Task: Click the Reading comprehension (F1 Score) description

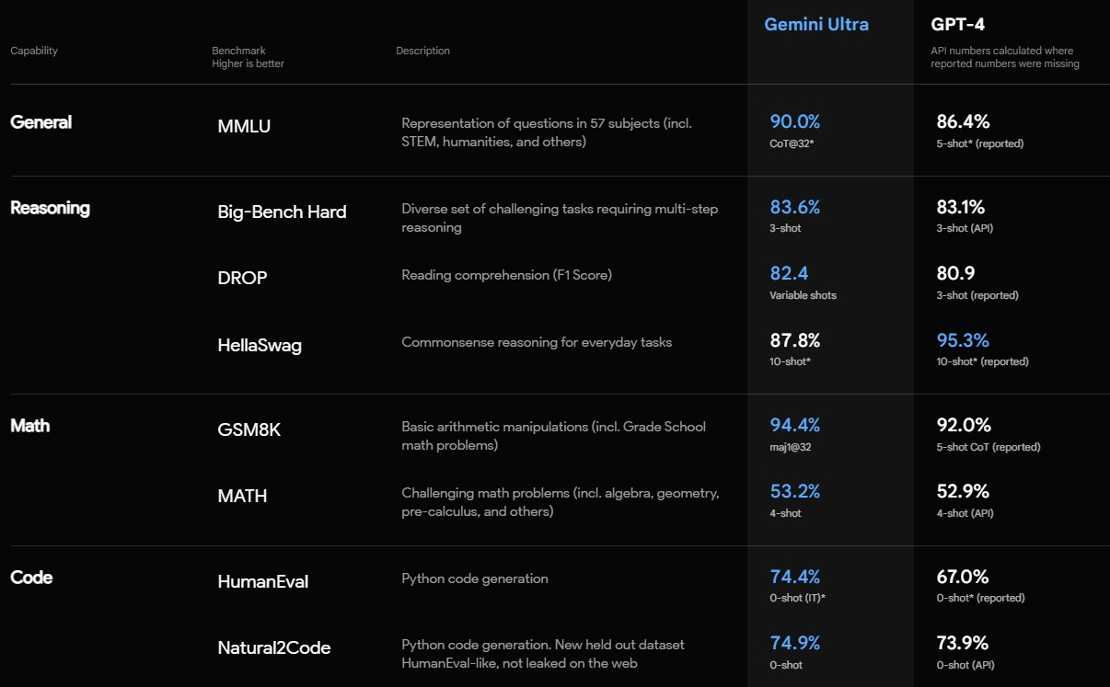Action: tap(506, 274)
